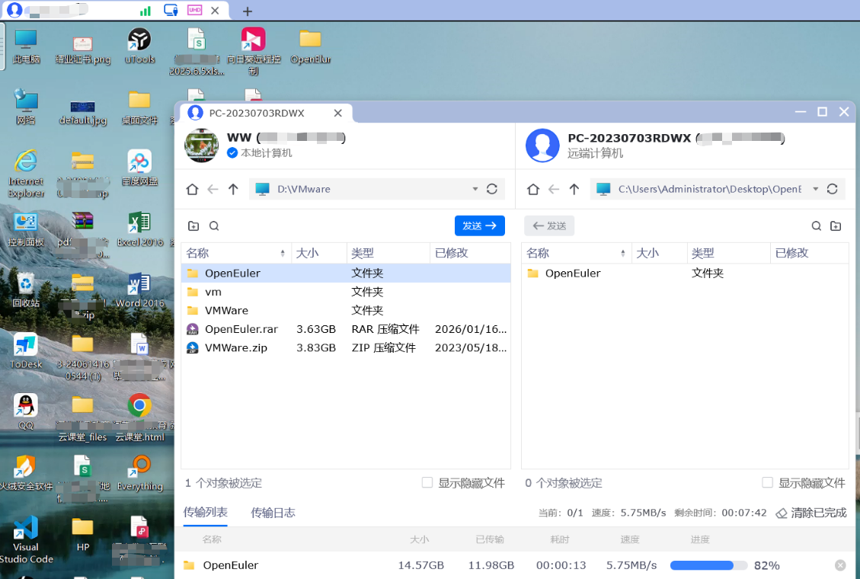
Task: Refresh the remote computer folder listing
Action: click(832, 189)
